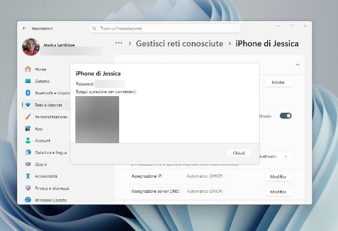This screenshot has height=231, width=338.
Task: Click Modifica next to Assegnazione IP
Action: [x=278, y=177]
